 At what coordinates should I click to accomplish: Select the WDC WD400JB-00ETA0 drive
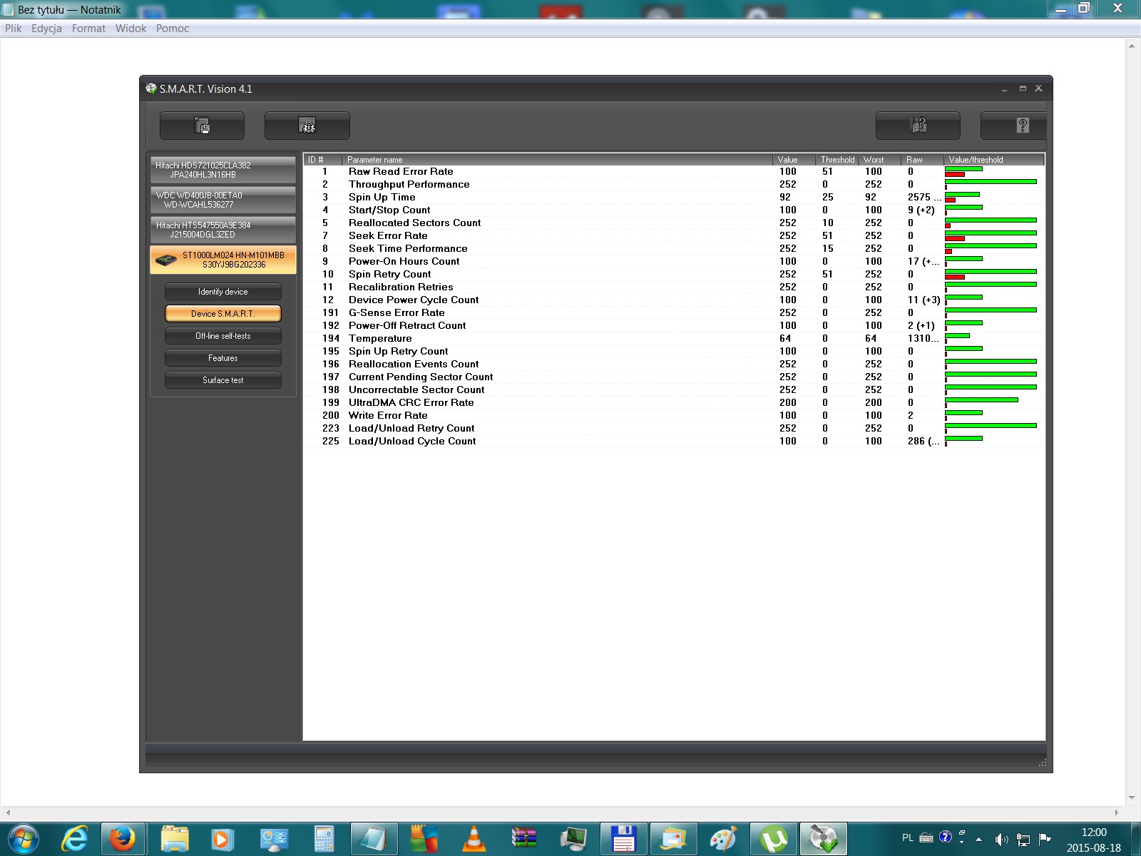tap(223, 200)
